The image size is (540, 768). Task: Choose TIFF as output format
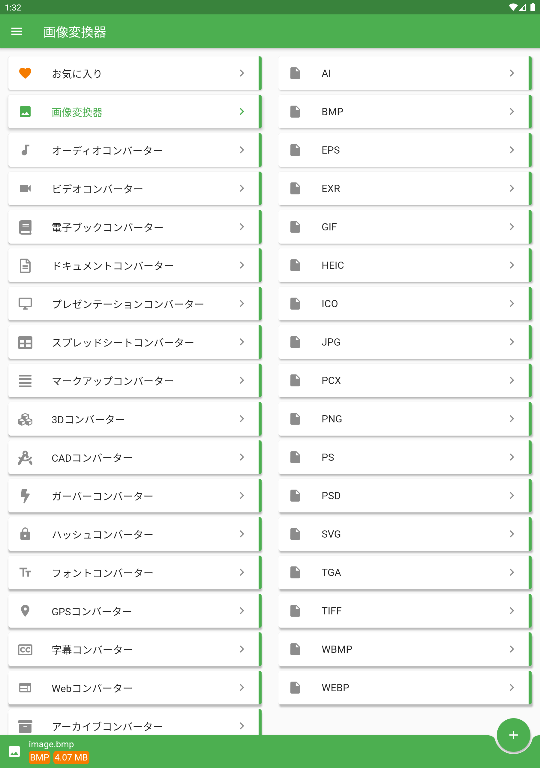tap(405, 611)
